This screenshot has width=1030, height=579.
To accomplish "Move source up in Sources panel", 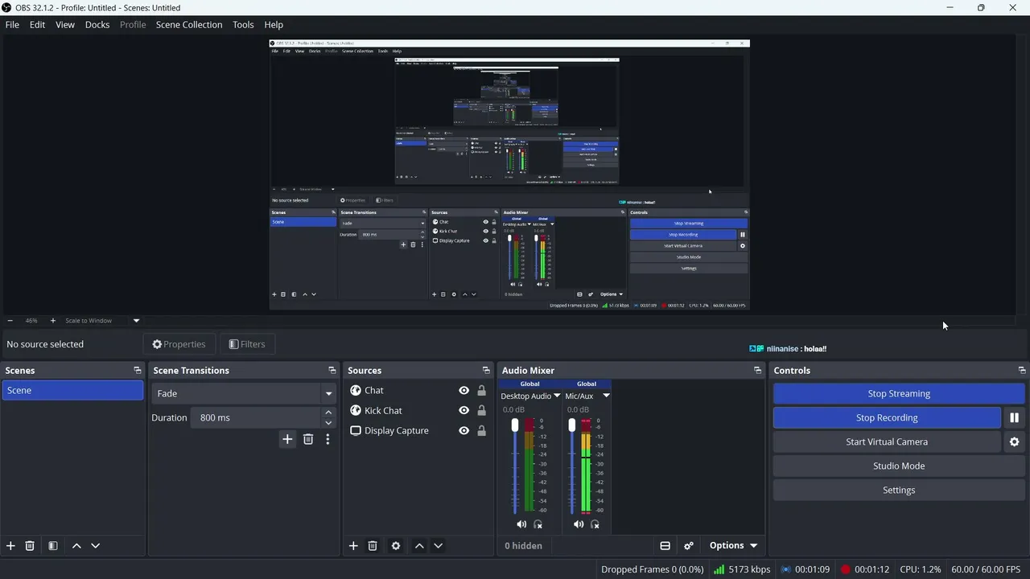I will tap(419, 545).
